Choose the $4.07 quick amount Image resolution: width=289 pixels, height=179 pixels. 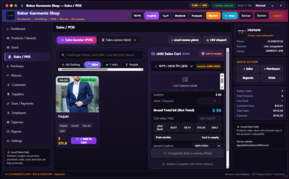coord(174,127)
